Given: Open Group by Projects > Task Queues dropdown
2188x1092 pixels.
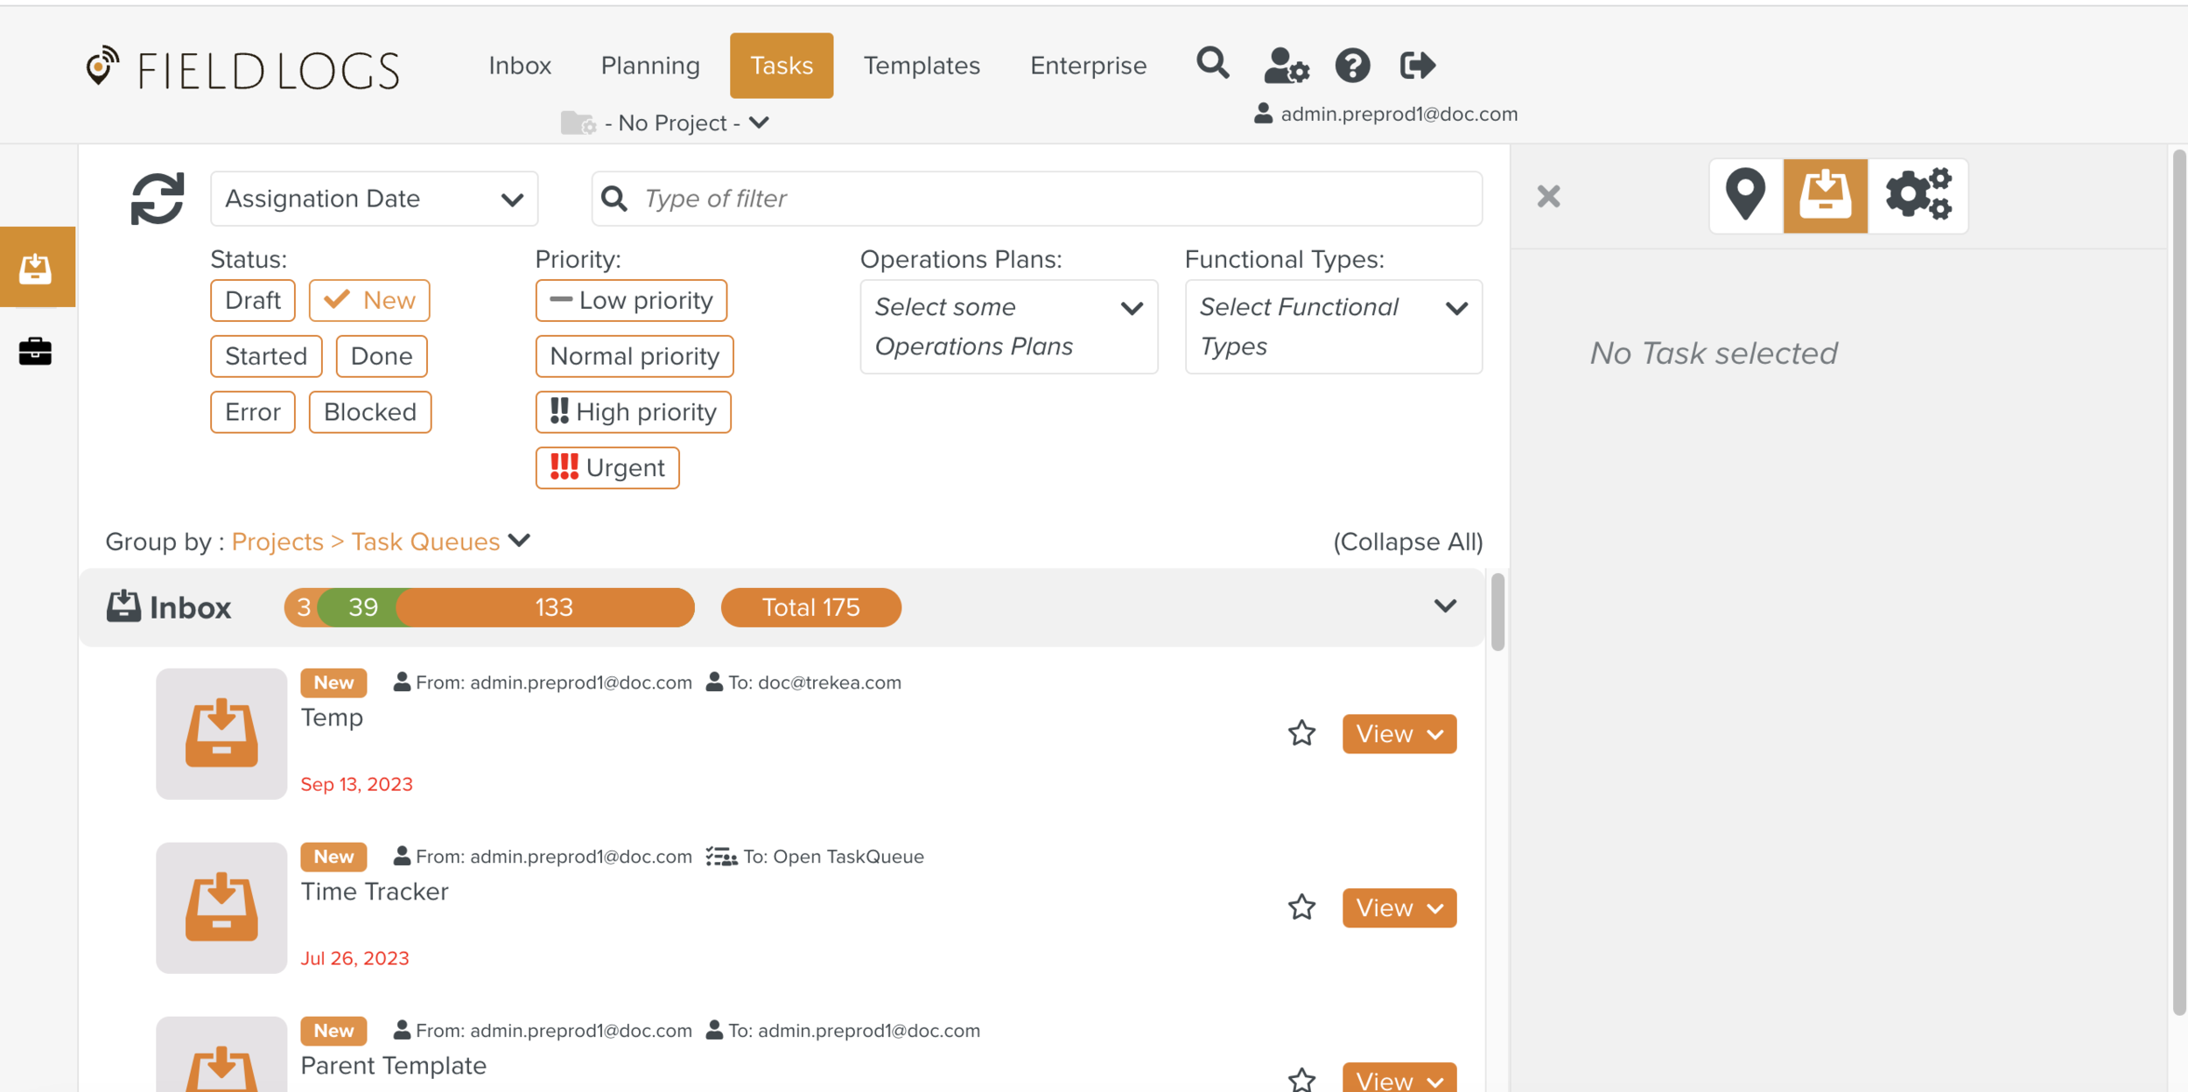Looking at the screenshot, I should 382,542.
